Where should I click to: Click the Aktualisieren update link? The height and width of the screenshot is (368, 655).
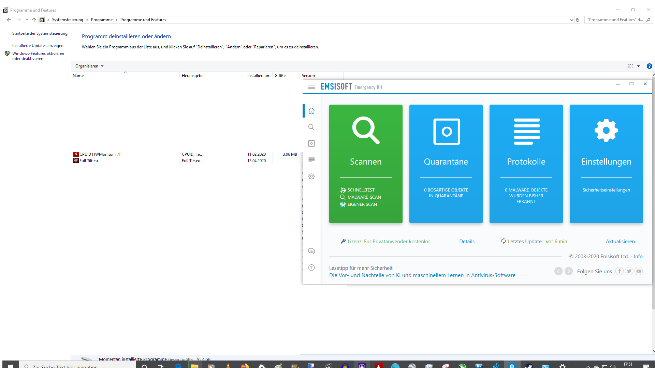click(x=620, y=242)
